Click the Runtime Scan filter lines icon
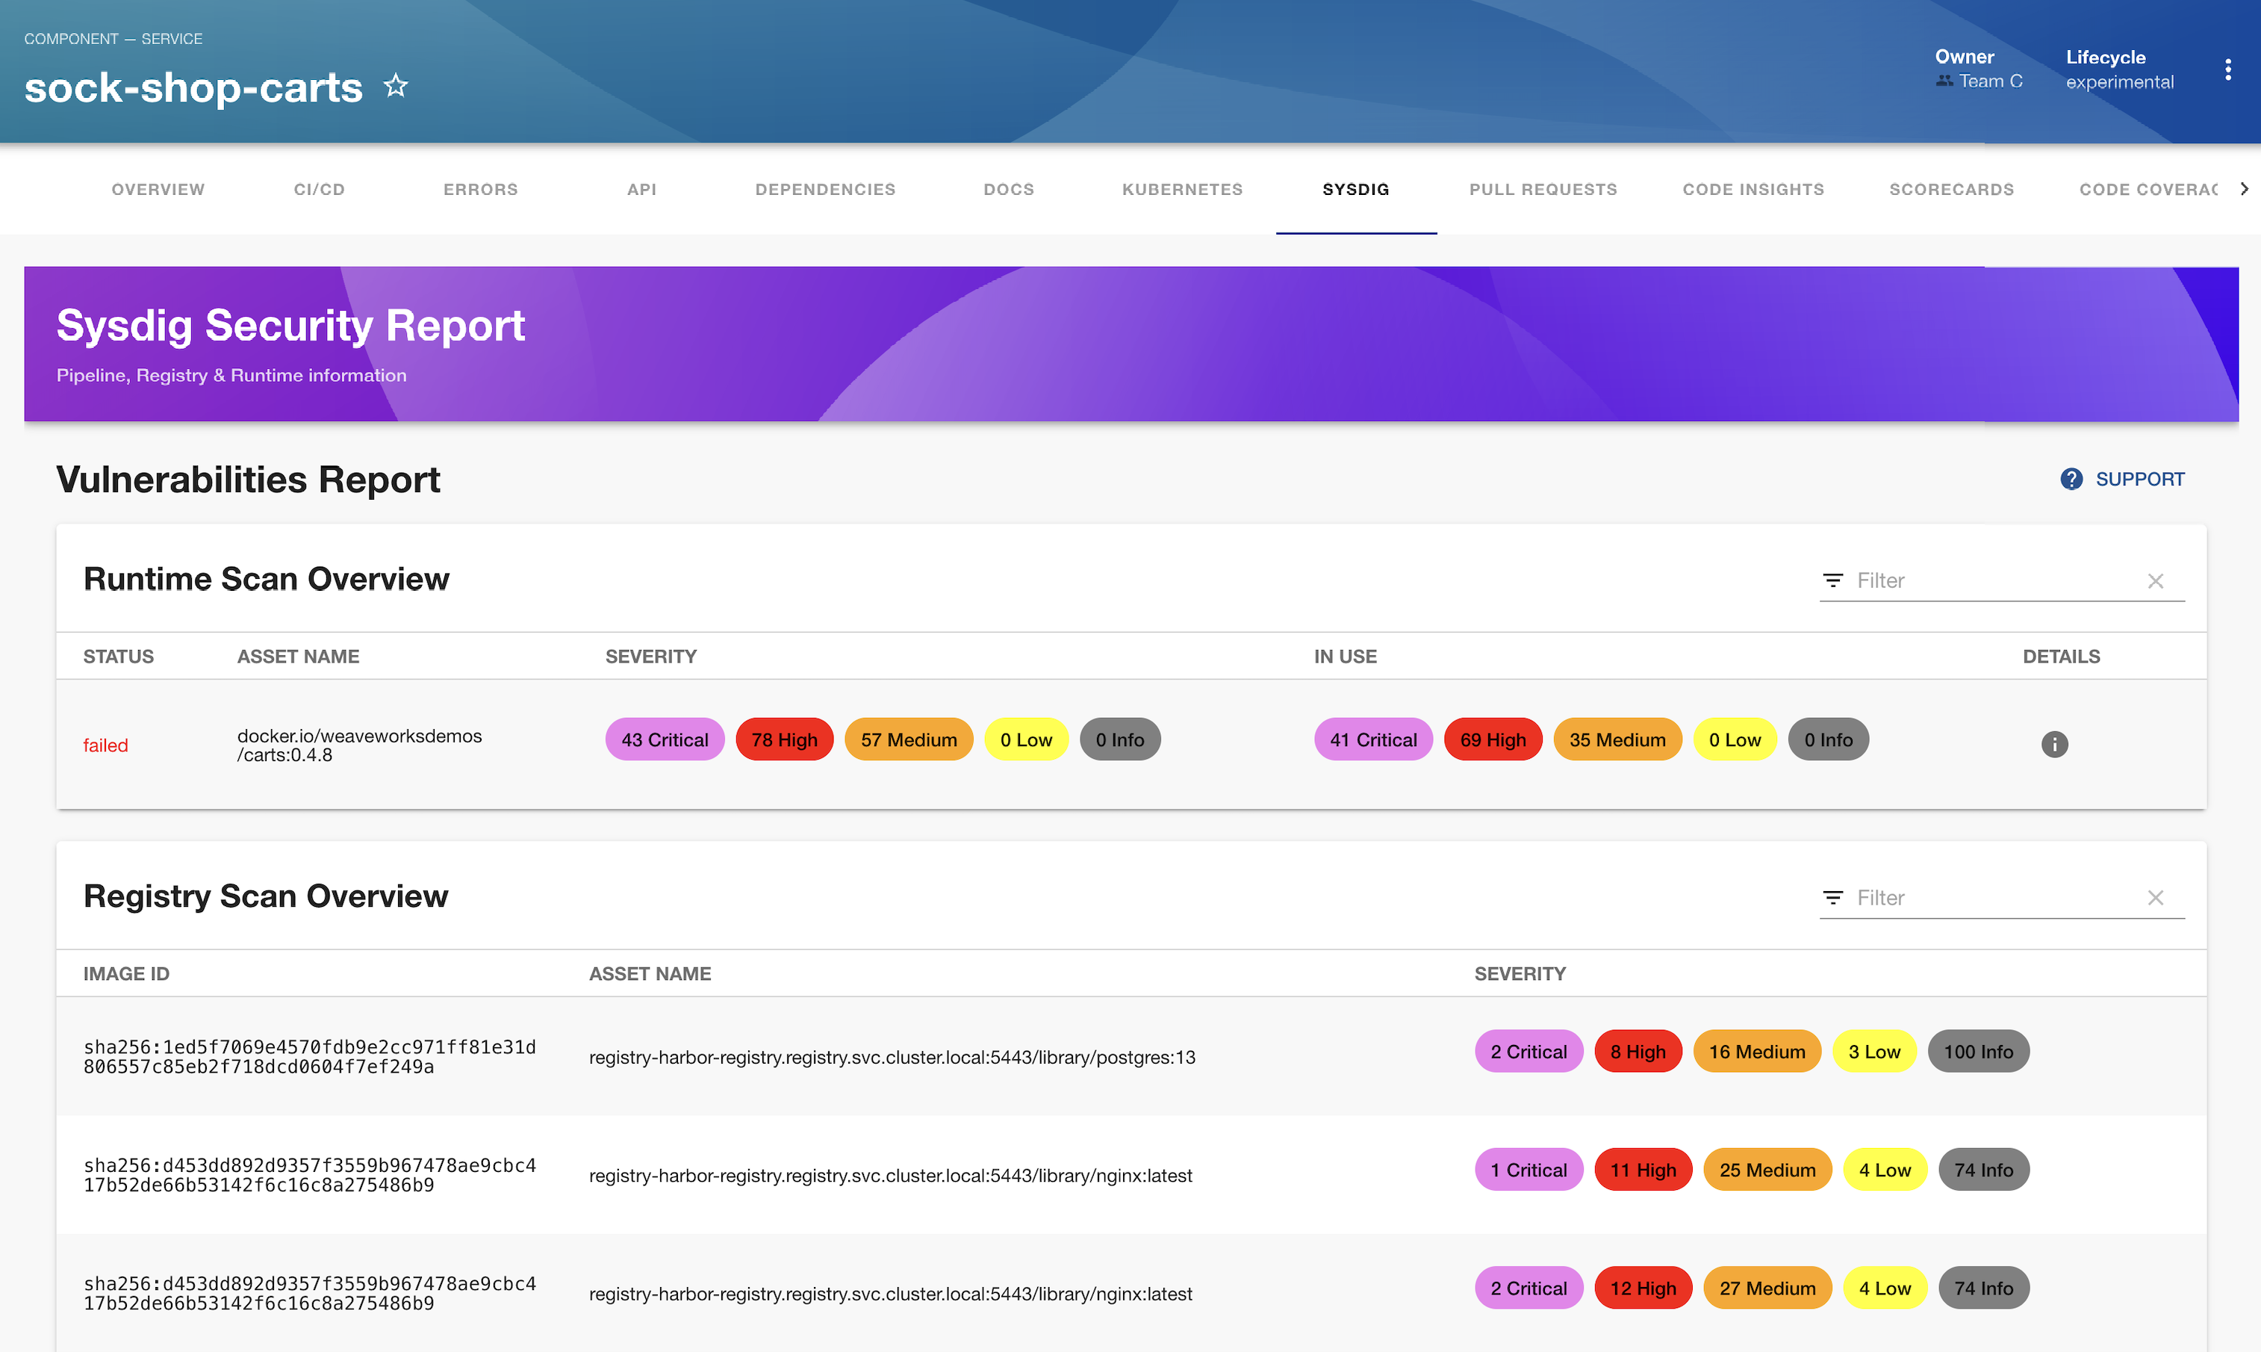This screenshot has width=2261, height=1352. [1832, 581]
